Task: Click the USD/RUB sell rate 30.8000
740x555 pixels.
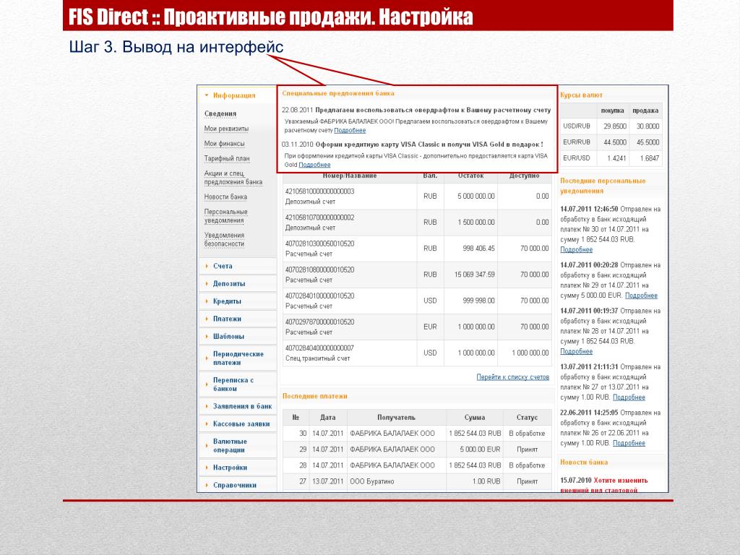Action: click(x=647, y=126)
